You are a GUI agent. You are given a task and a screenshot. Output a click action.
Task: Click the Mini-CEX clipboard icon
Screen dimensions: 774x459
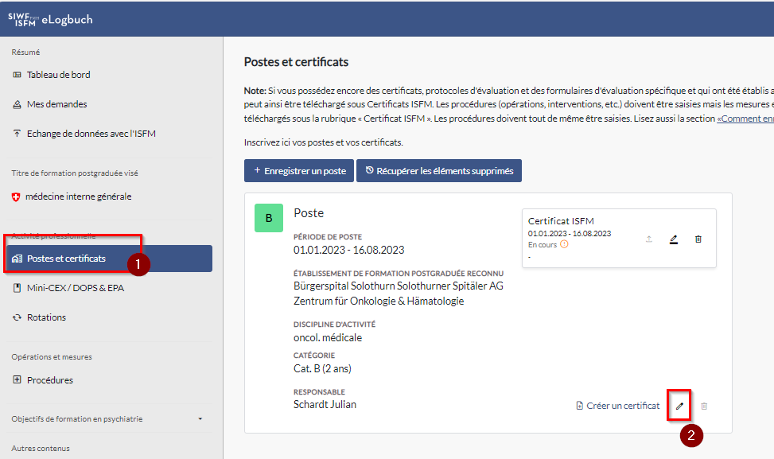(x=18, y=288)
